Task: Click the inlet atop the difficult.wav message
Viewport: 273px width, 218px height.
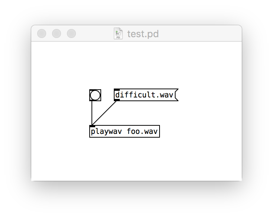Action: (117, 90)
